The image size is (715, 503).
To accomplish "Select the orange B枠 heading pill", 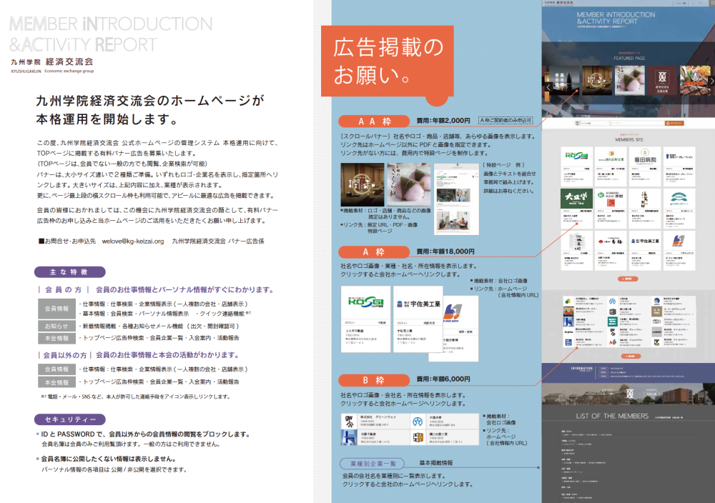I will (x=375, y=379).
